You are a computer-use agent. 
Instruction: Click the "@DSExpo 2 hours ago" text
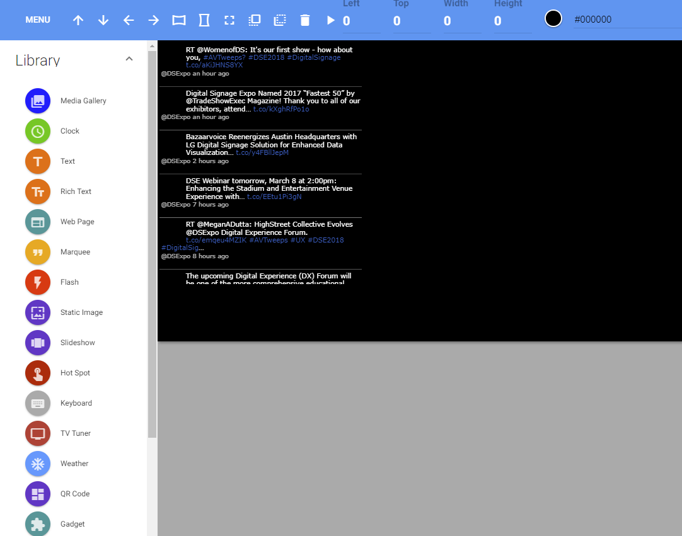pyautogui.click(x=195, y=161)
